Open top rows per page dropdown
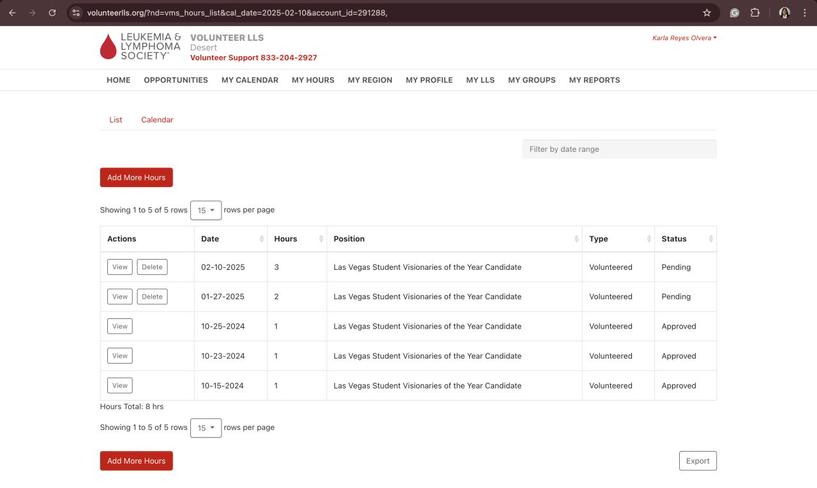Image resolution: width=817 pixels, height=488 pixels. coord(206,211)
